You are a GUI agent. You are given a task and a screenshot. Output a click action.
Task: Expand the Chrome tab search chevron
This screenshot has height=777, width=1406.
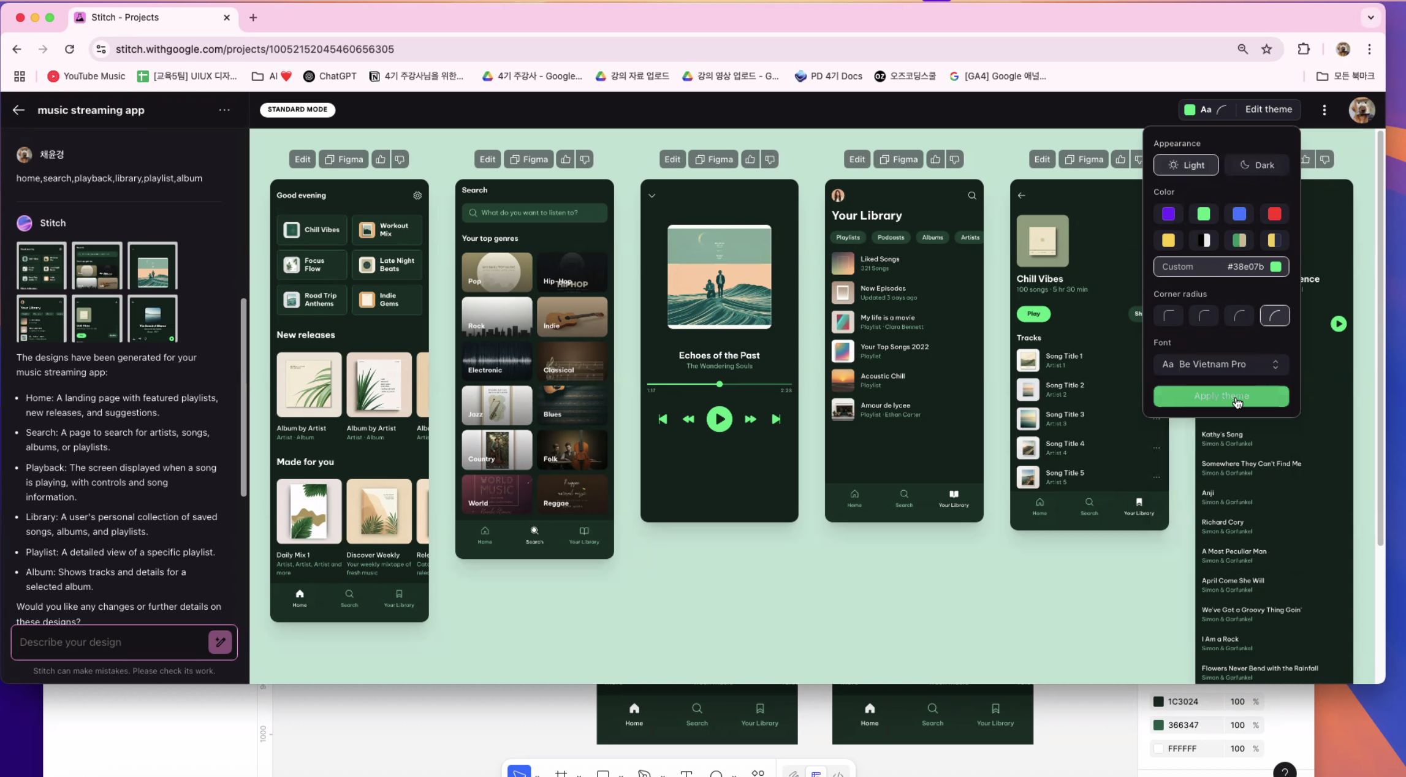point(1370,17)
